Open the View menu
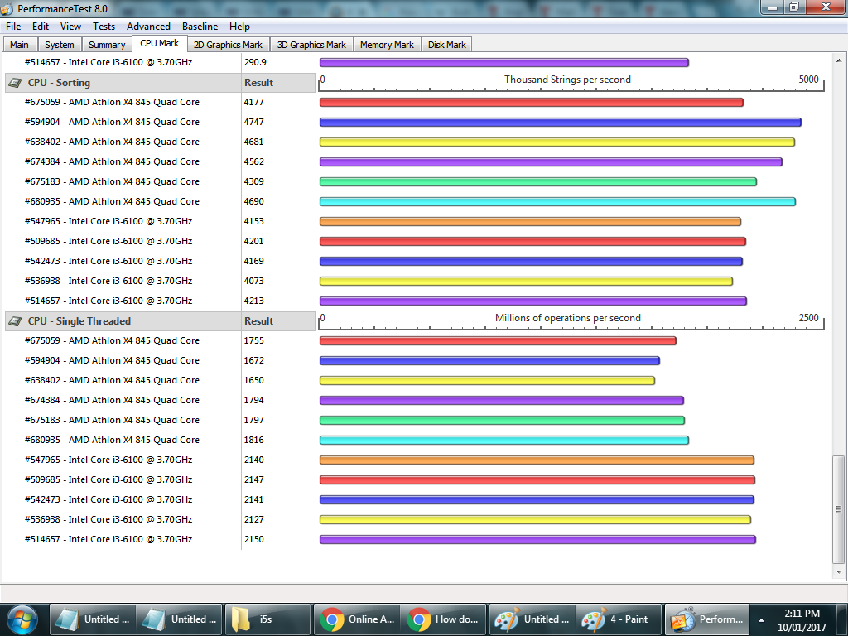Screen dimensions: 848x636 [x=70, y=26]
